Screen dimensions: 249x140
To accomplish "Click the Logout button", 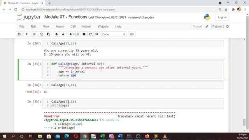I will (x=222, y=17).
